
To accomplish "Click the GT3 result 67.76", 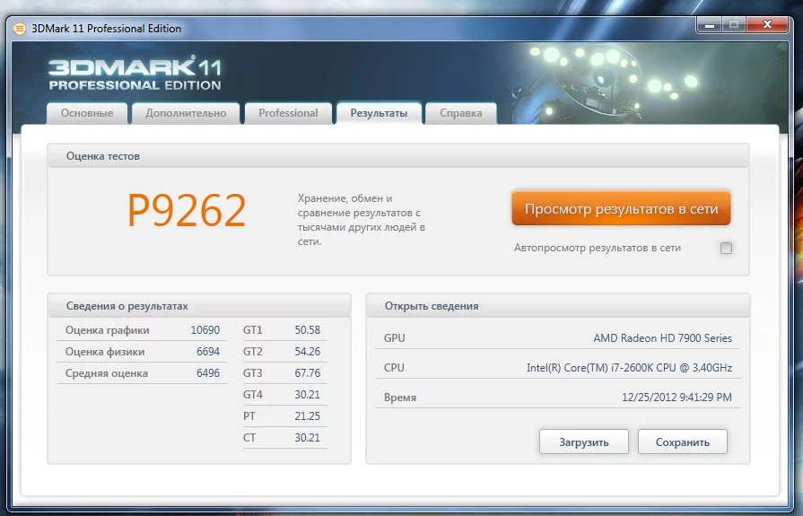I will click(x=307, y=373).
